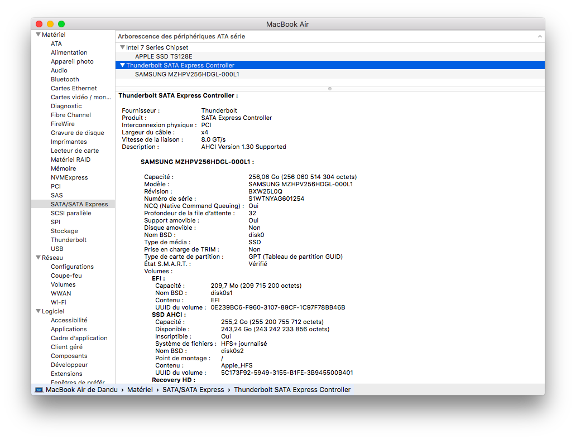Open the Coupe-feu network category
Image resolution: width=576 pixels, height=440 pixels.
coord(66,275)
